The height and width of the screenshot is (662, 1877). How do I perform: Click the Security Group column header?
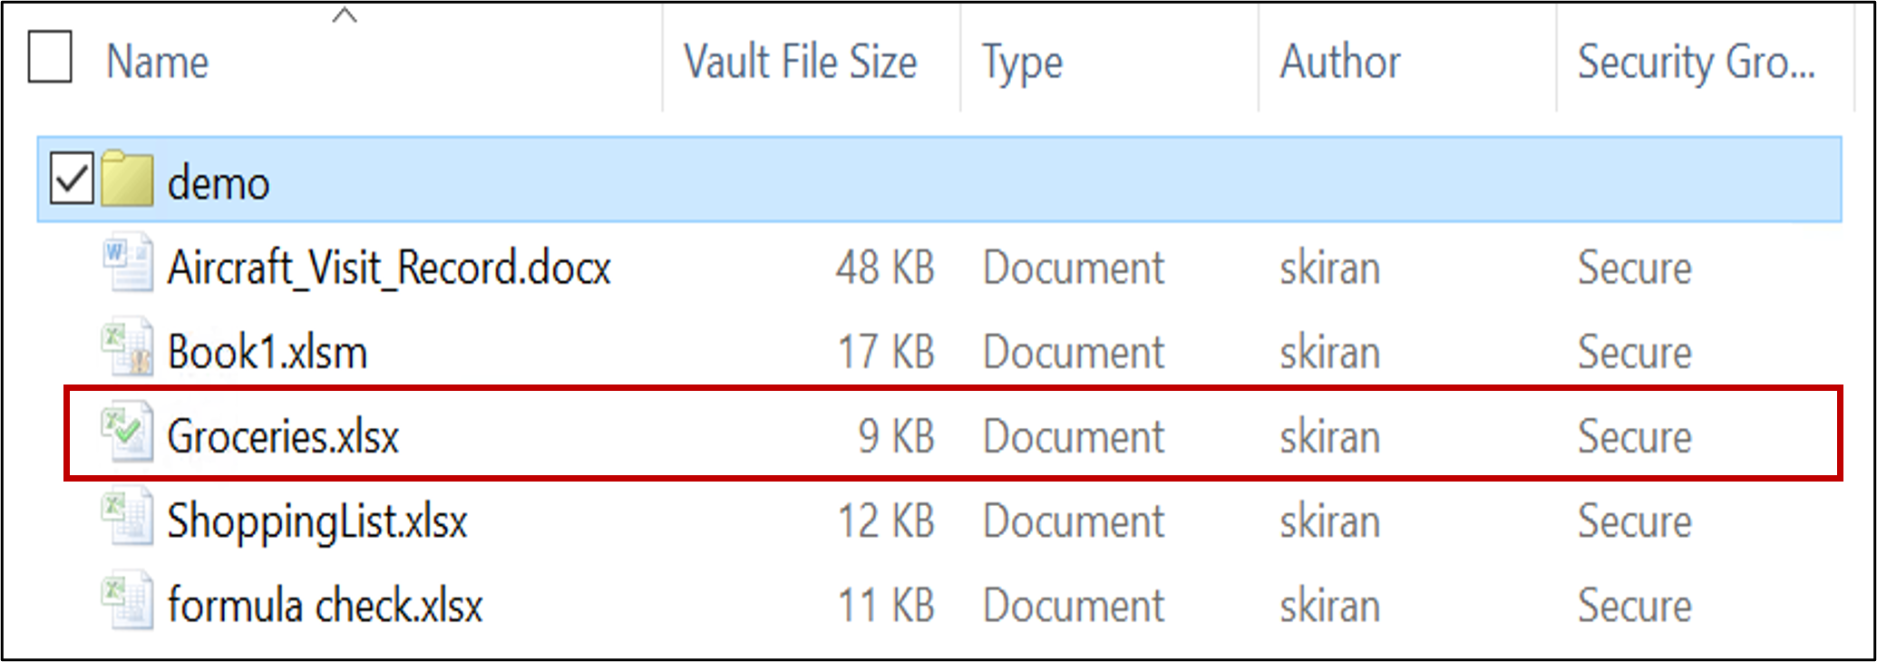point(1696,63)
